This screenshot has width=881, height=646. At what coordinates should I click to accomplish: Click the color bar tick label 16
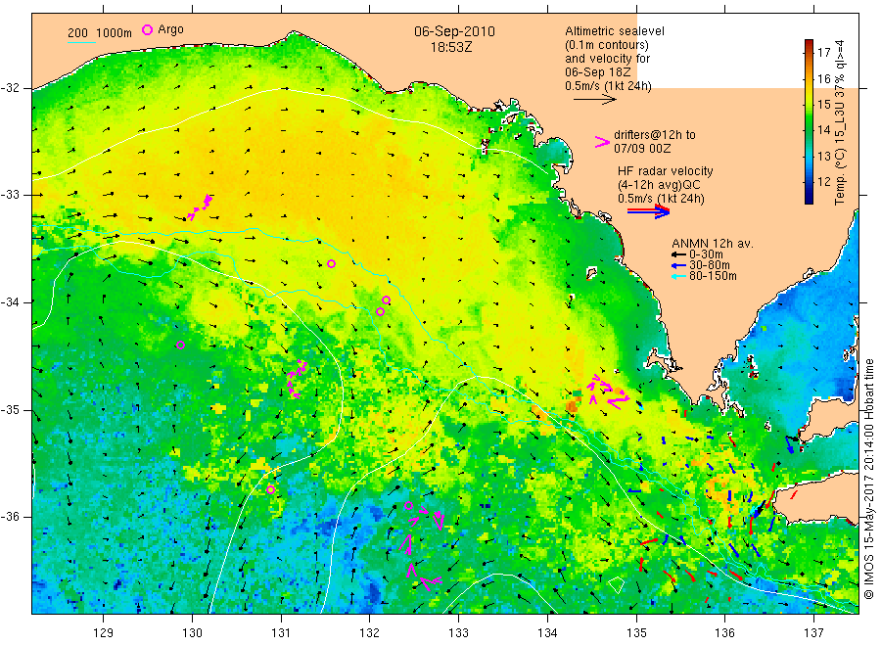(x=823, y=78)
